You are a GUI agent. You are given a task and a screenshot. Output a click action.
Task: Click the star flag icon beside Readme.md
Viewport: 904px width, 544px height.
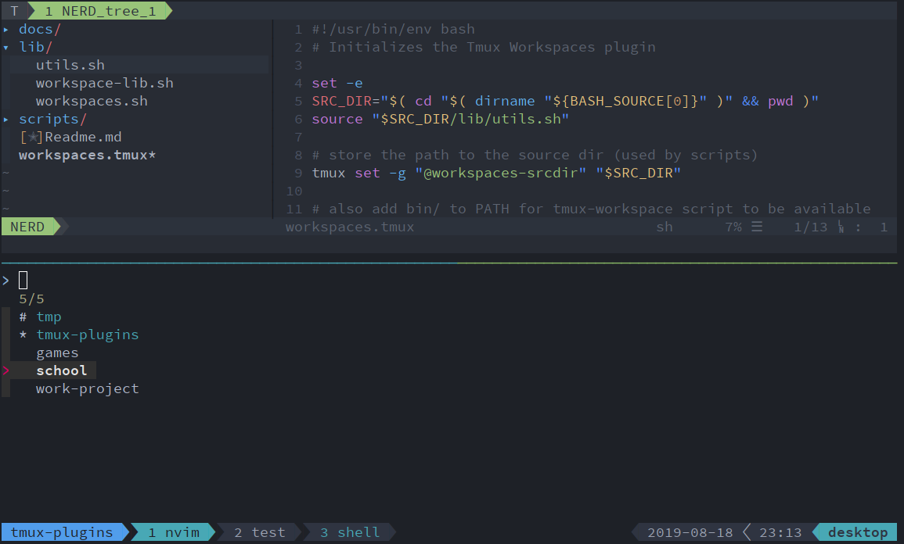[32, 138]
